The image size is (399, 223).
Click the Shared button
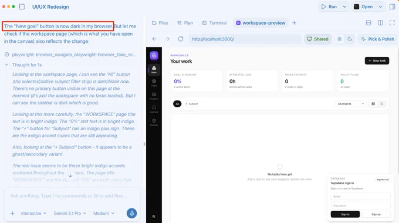click(318, 39)
